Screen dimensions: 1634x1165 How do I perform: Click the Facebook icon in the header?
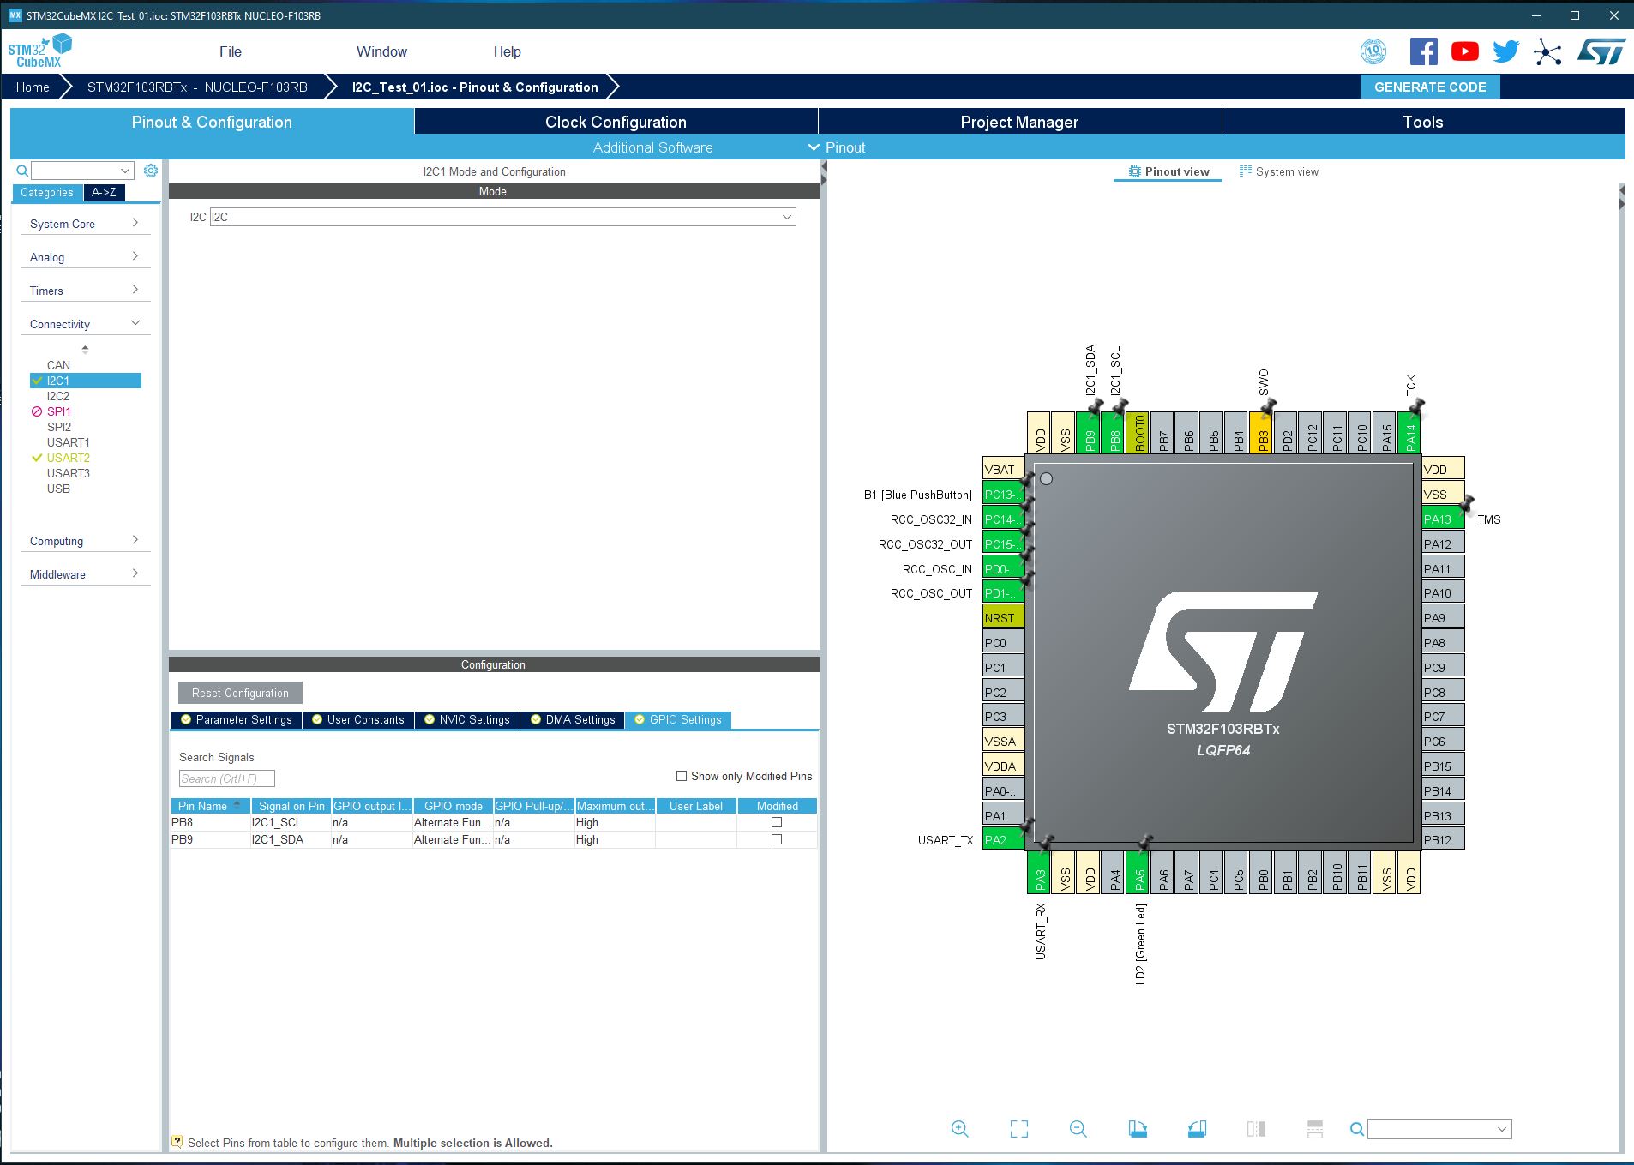tap(1423, 51)
